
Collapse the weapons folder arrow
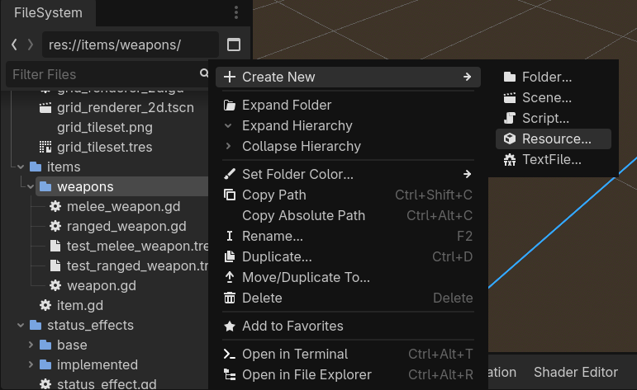(31, 186)
